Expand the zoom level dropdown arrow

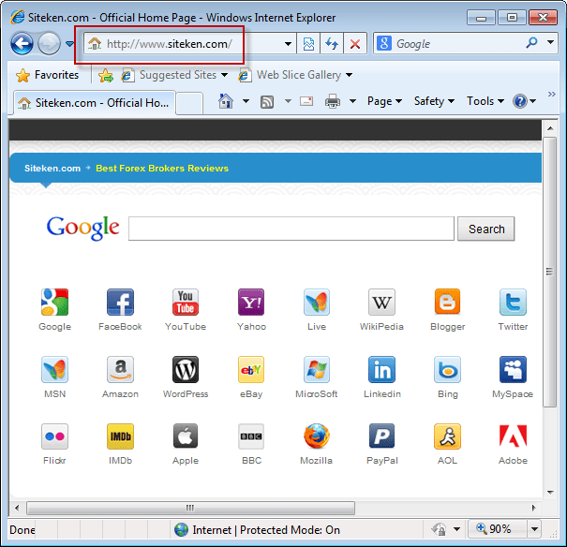534,529
